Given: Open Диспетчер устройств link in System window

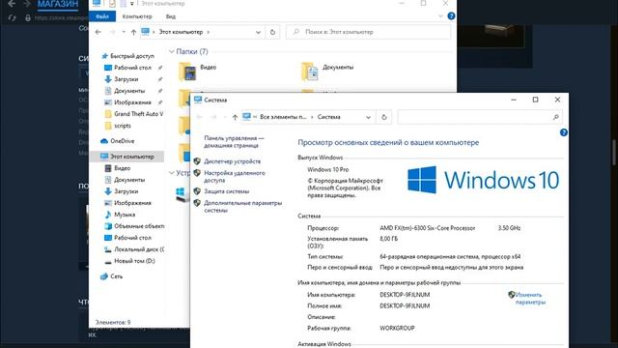Looking at the screenshot, I should click(232, 161).
